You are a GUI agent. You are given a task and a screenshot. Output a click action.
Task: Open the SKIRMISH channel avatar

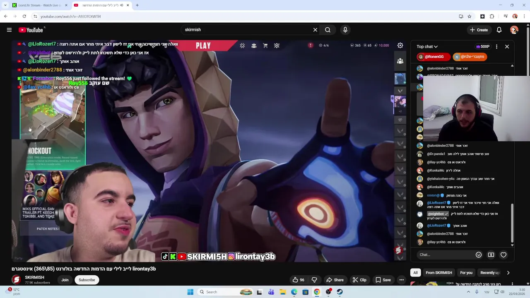pyautogui.click(x=16, y=280)
